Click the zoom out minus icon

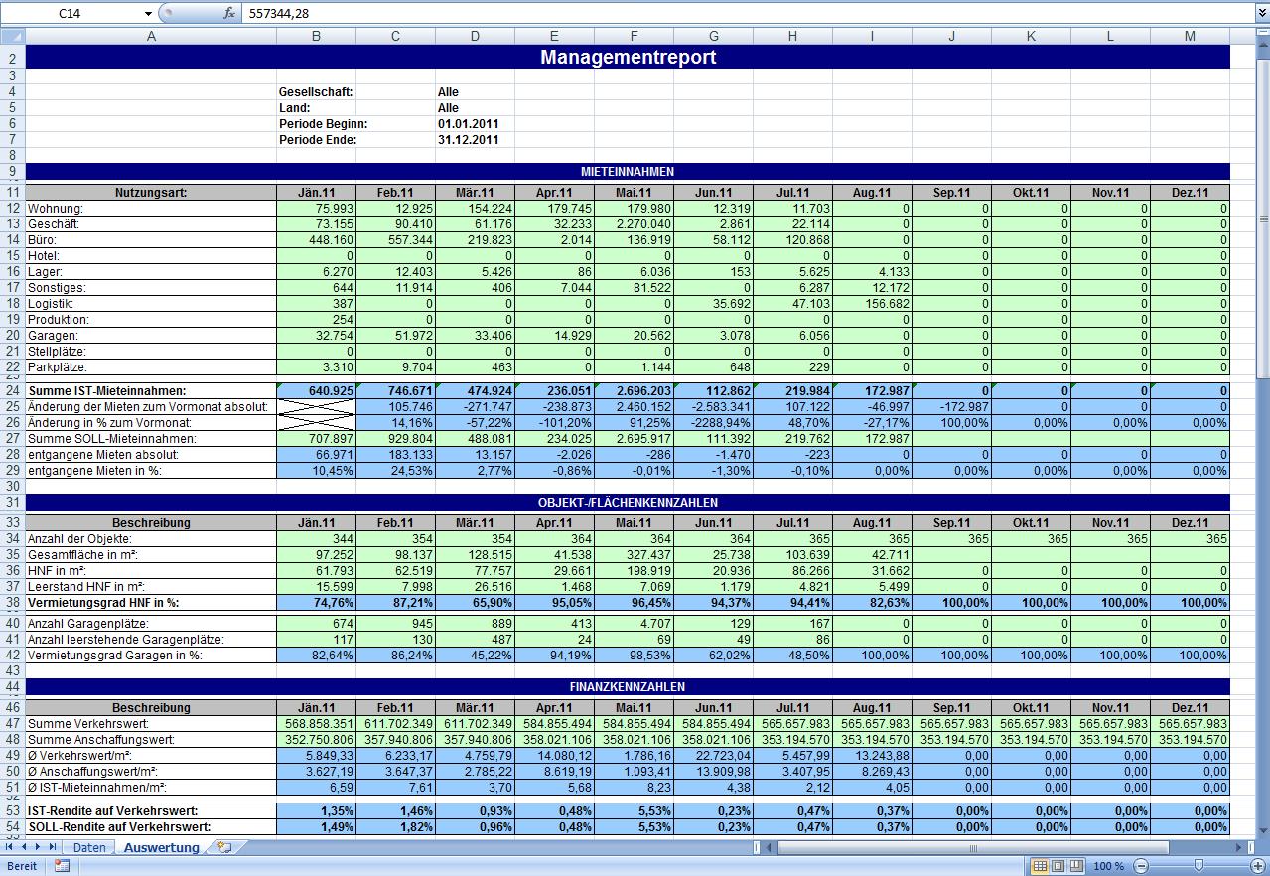[x=1141, y=866]
